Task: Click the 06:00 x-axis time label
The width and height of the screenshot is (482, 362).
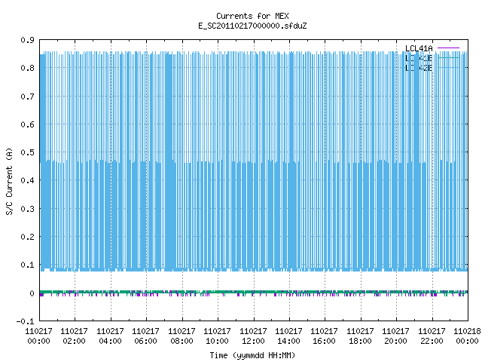Action: point(145,341)
